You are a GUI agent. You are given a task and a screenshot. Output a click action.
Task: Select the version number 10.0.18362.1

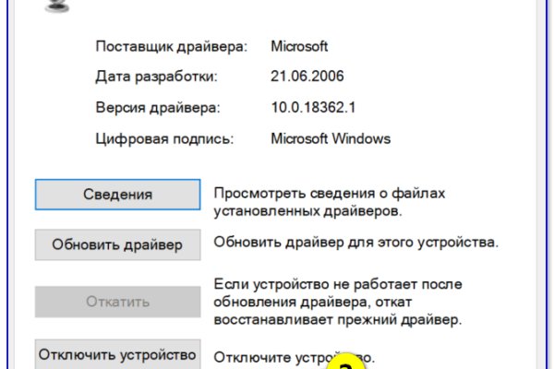tap(314, 108)
